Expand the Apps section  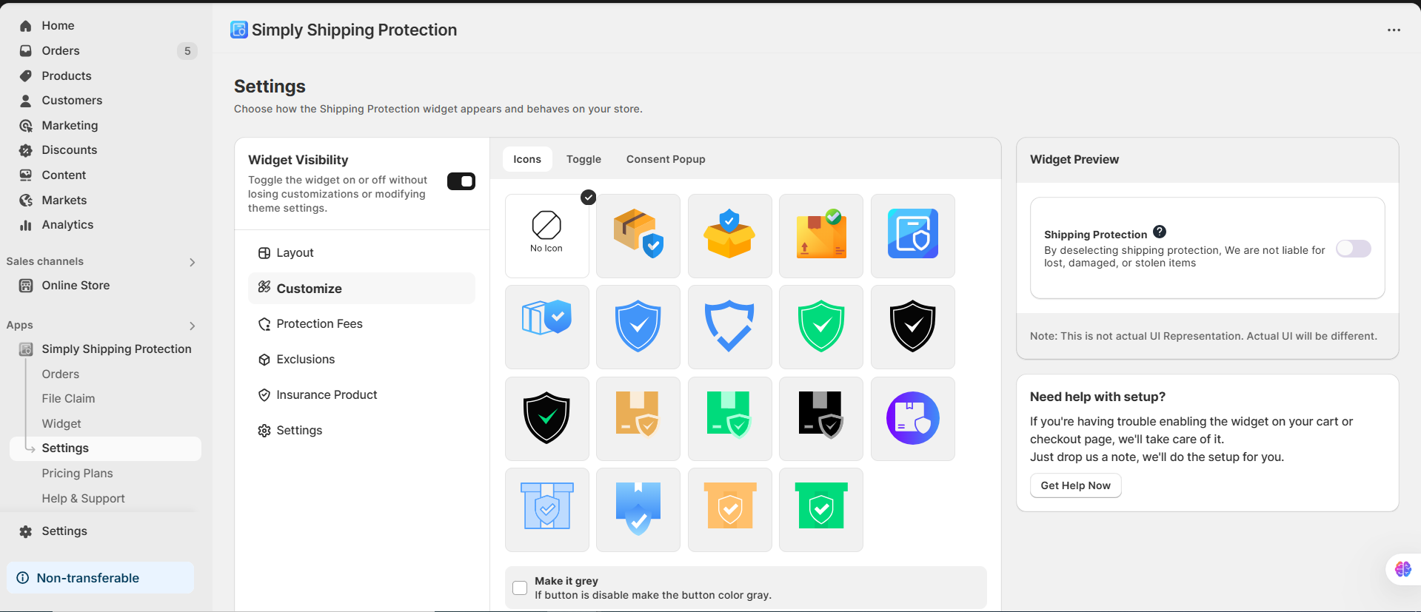(x=192, y=326)
